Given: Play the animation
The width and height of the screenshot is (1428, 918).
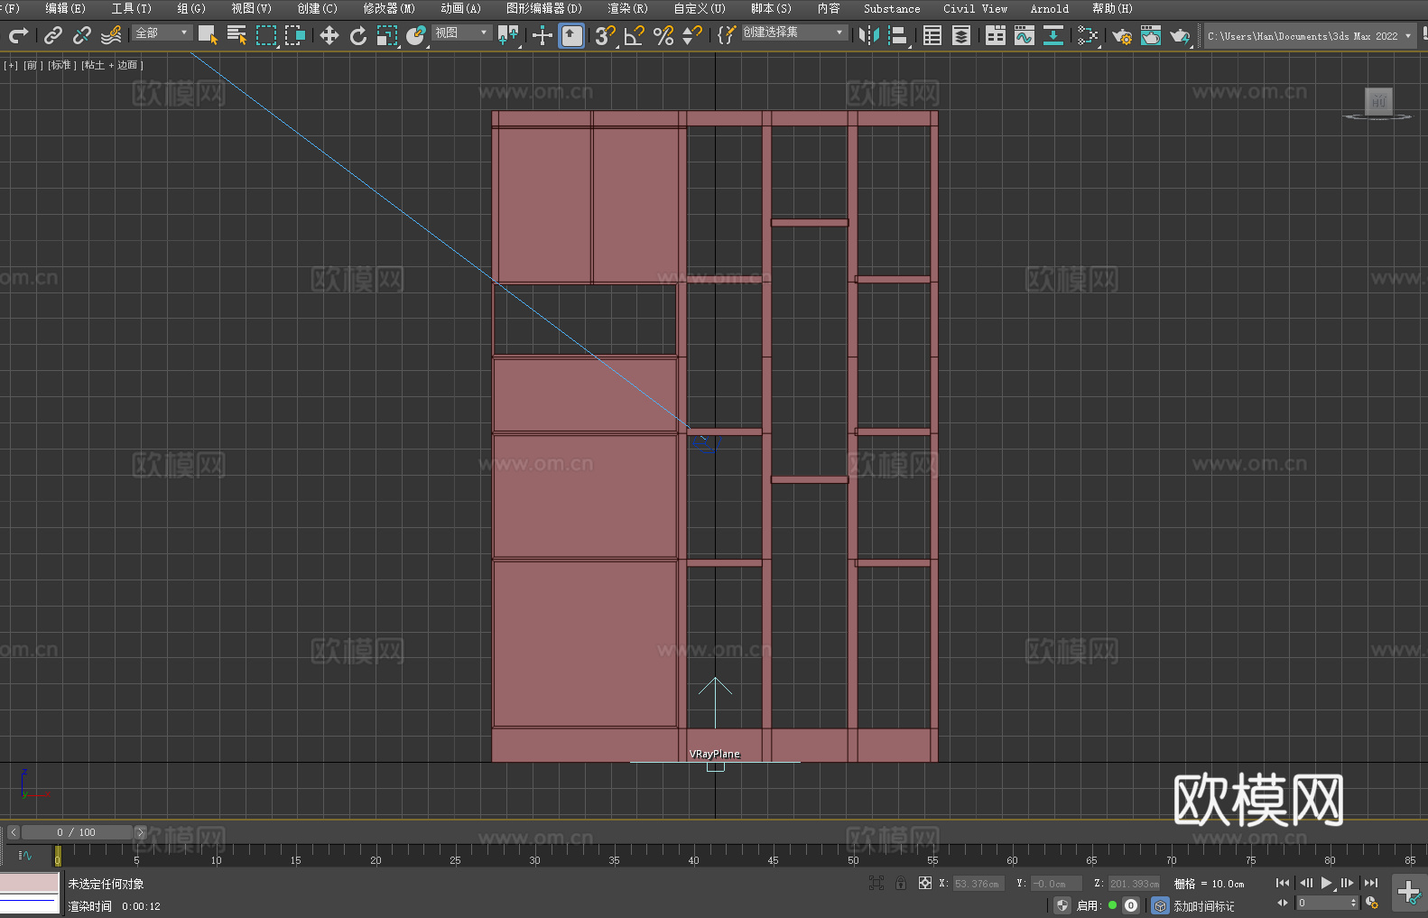Looking at the screenshot, I should (1327, 883).
